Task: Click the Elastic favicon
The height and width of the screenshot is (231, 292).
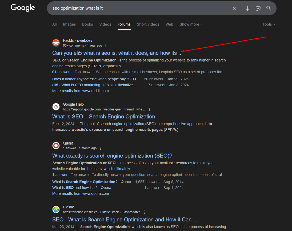Action: tap(56, 209)
